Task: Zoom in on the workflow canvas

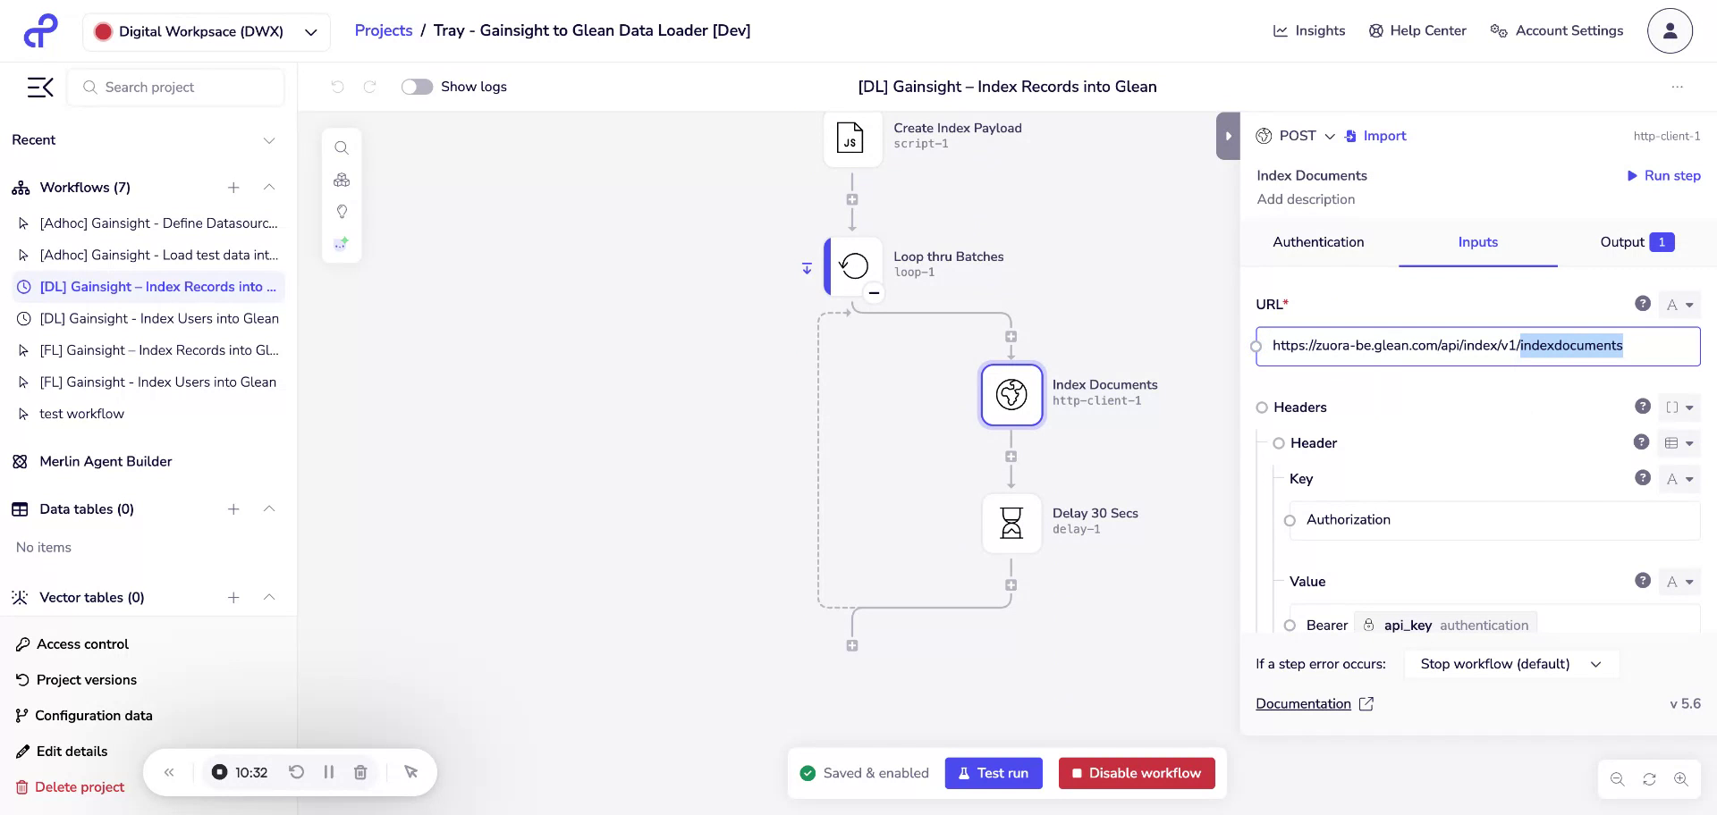Action: [1681, 779]
